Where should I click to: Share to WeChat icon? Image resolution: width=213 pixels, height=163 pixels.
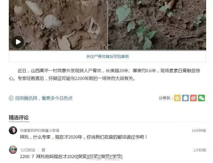coord(201,98)
